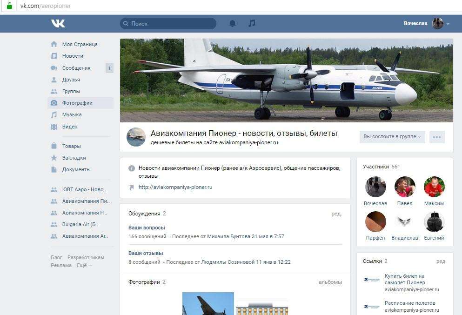Click the search magnifier icon
462x315 pixels.
click(126, 24)
